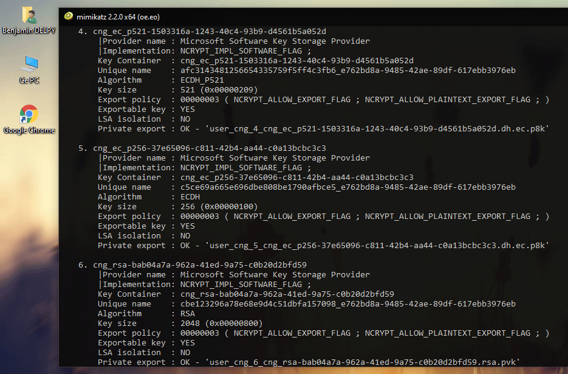Click Key Container value cng_ec_p521-1503316a
The height and width of the screenshot is (374, 568).
(297, 61)
